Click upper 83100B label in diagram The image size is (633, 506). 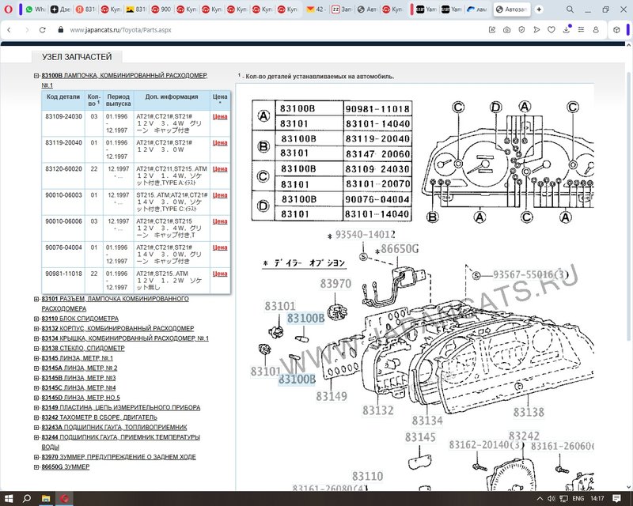(305, 319)
